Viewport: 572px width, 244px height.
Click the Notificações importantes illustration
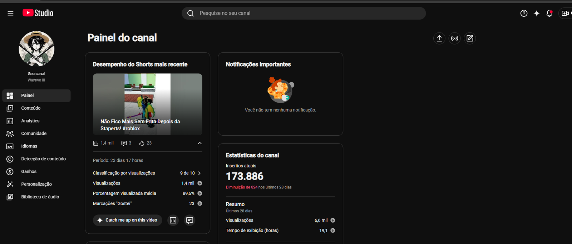[281, 90]
